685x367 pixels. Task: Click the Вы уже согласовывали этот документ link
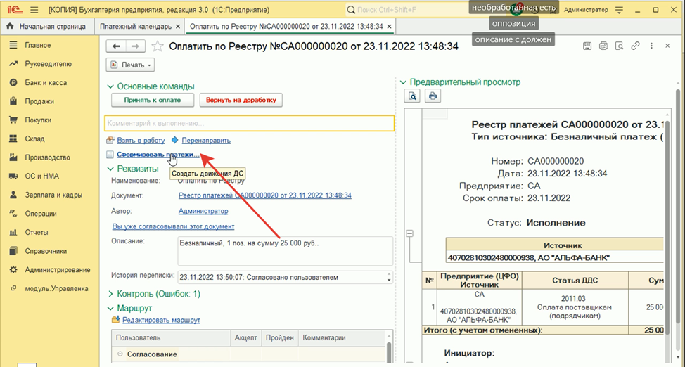click(x=174, y=227)
